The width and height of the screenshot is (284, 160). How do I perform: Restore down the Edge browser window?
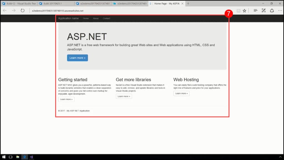272,3
